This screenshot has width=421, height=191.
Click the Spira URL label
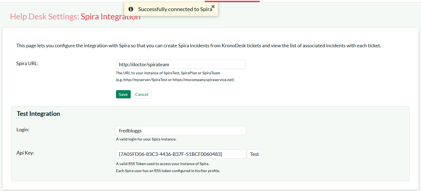(x=27, y=63)
